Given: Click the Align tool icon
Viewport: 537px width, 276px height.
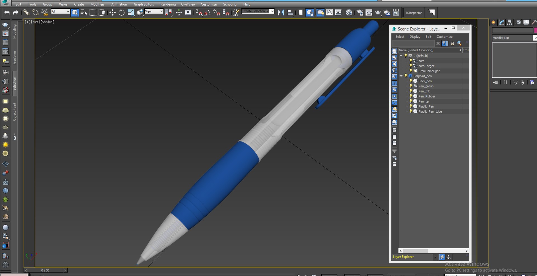Looking at the screenshot, I should 290,13.
